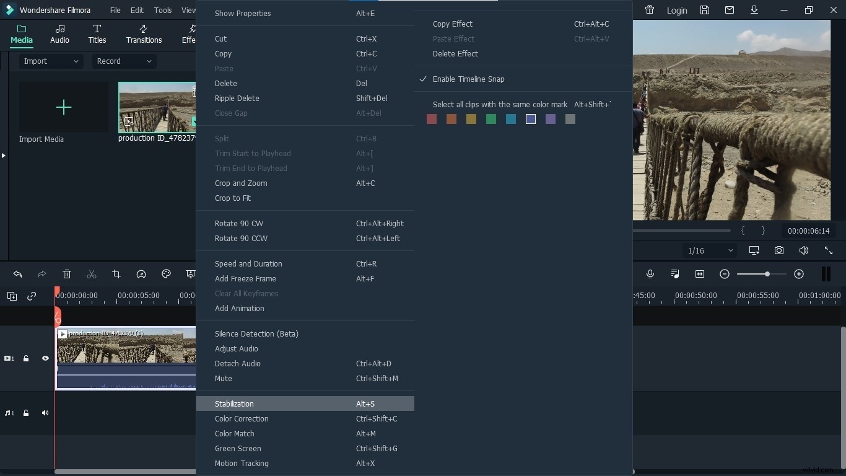Toggle Enable Timeline Snap
Screen dimensions: 846x476
pyautogui.click(x=469, y=79)
